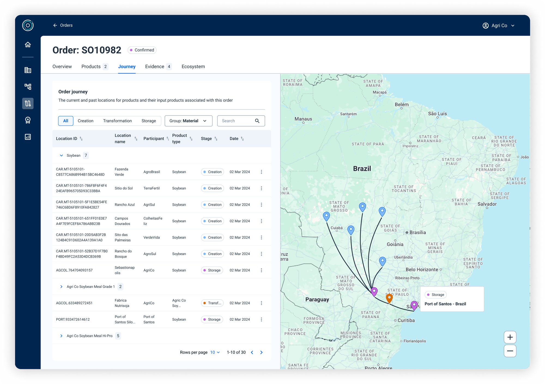The image size is (545, 384).
Task: Click the app logo icon
Action: coord(28,25)
